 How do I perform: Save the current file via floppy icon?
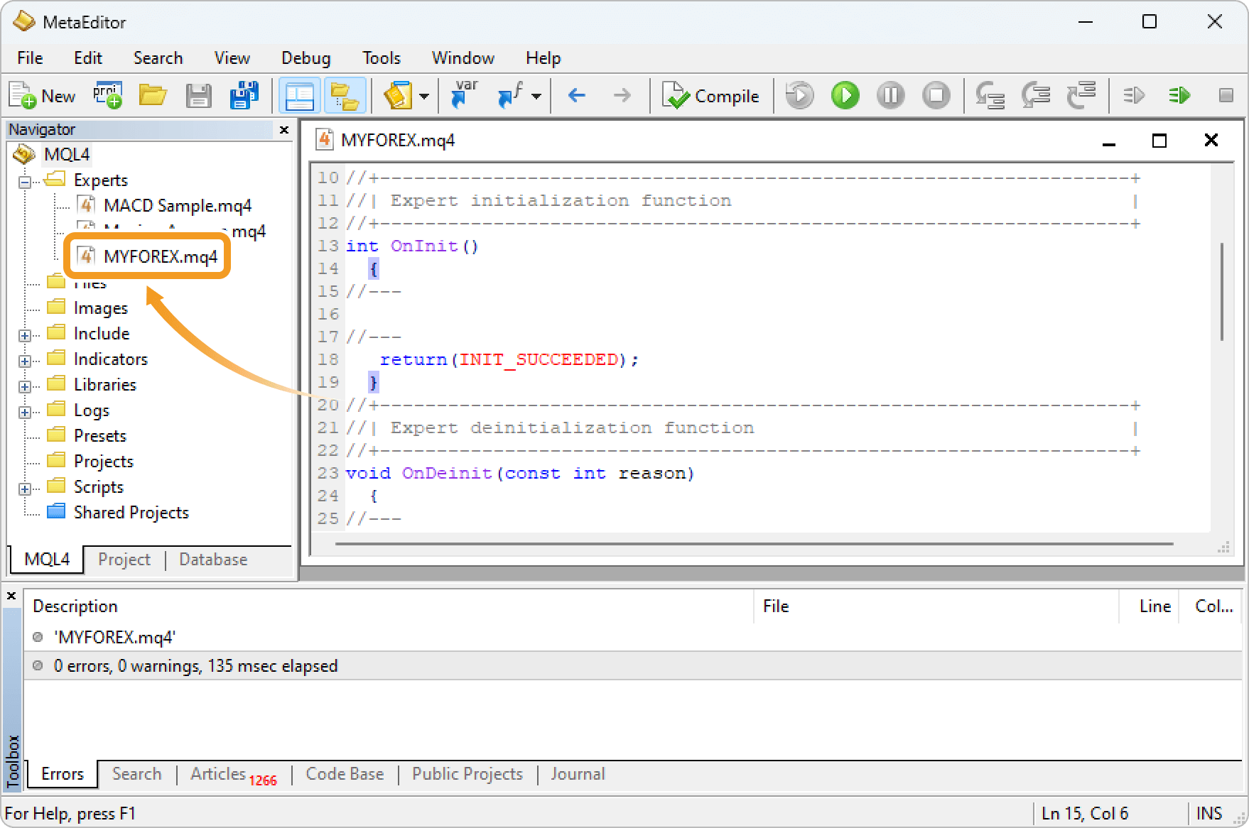point(198,96)
